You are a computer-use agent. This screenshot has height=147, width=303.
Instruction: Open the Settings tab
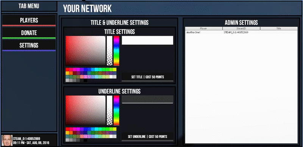29,45
